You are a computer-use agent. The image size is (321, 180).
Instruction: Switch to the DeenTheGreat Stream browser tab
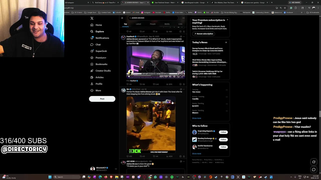pos(165,2)
